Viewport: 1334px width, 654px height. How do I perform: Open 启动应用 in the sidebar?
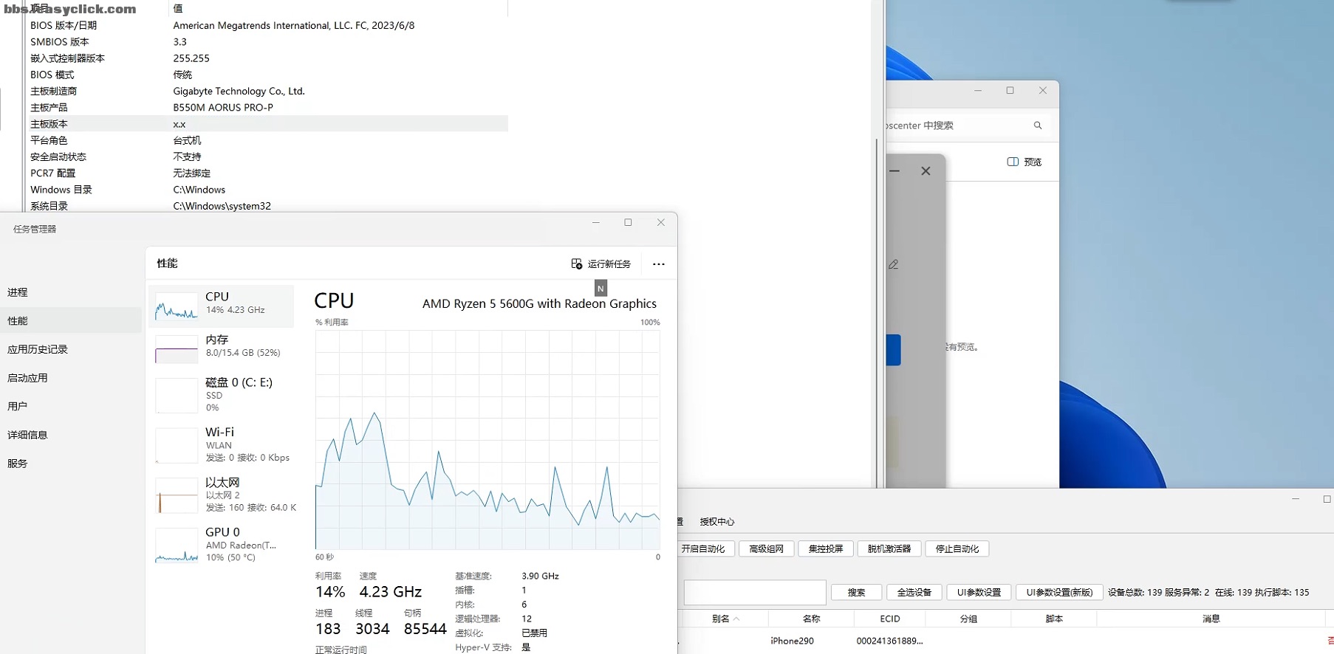click(71, 378)
